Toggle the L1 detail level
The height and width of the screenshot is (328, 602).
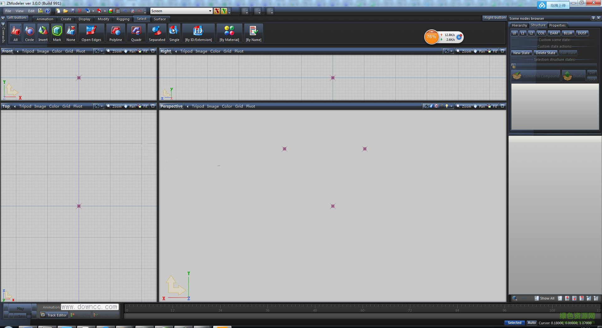(523, 33)
